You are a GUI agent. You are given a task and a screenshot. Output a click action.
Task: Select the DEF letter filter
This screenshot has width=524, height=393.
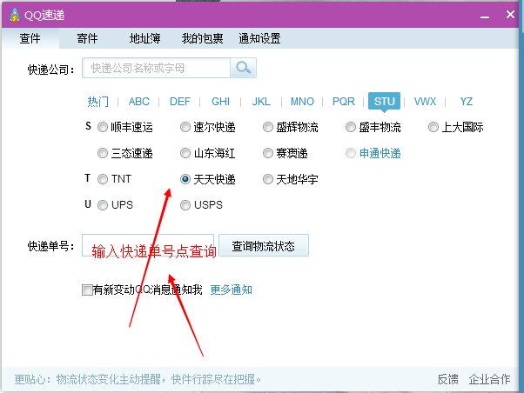tap(180, 101)
